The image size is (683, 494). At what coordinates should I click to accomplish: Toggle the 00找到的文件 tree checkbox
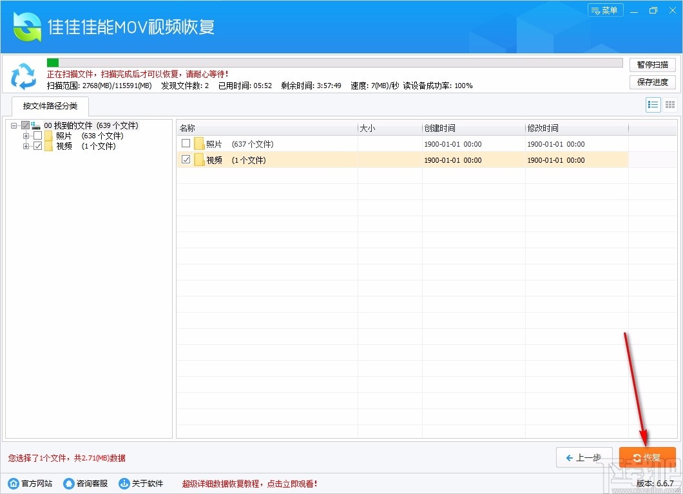tap(26, 125)
